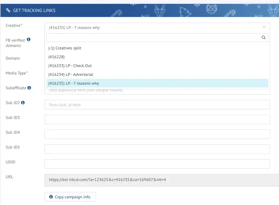Click the info icon next to FB verified domains
This screenshot has width=279, height=205.
29,40
